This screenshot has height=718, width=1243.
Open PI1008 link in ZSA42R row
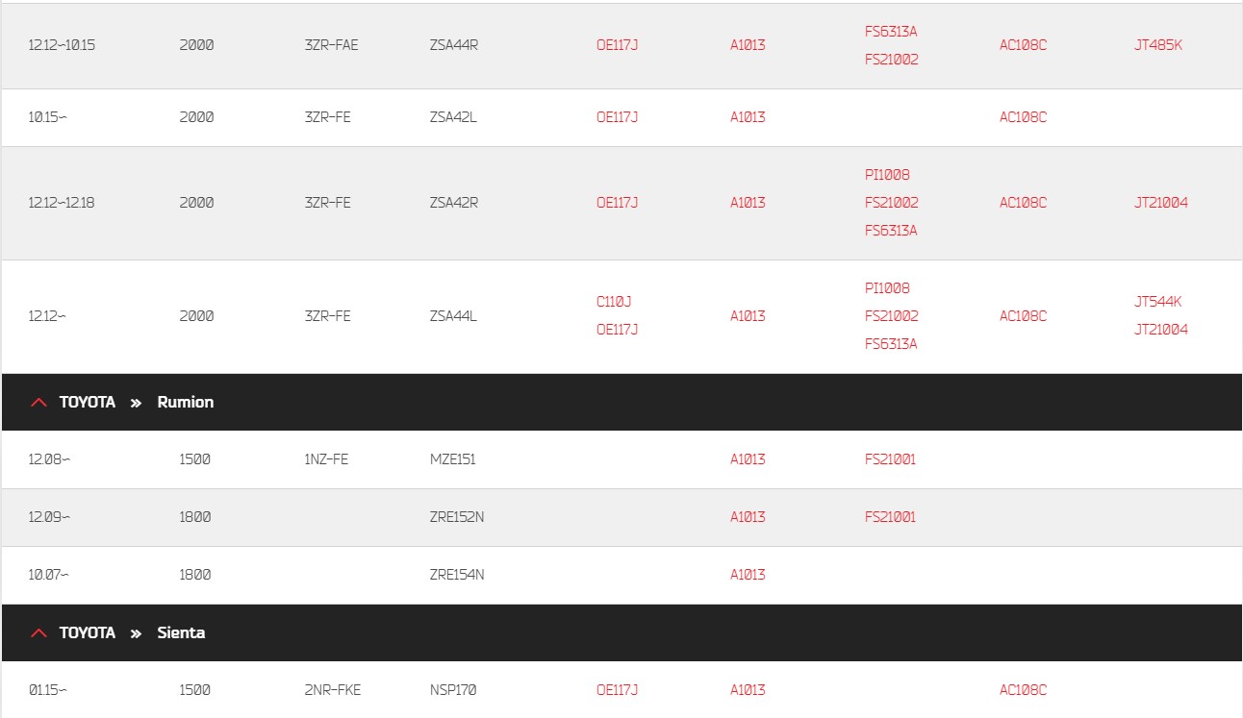tap(887, 175)
